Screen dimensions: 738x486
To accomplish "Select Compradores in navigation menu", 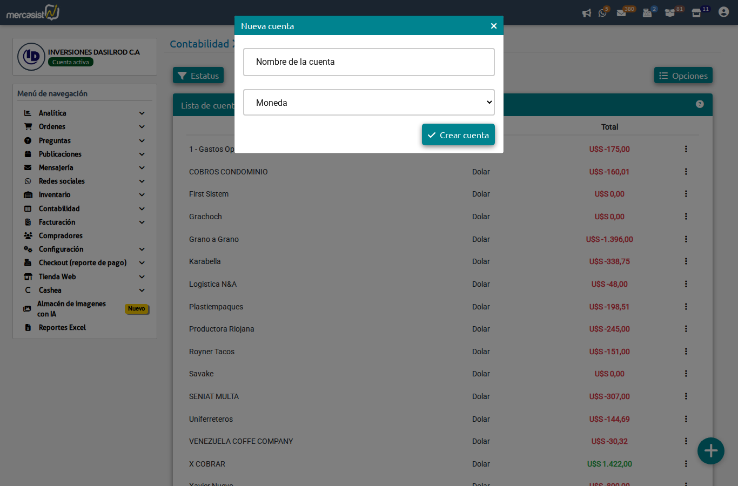I will [61, 236].
